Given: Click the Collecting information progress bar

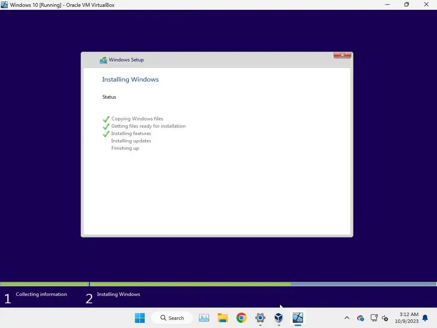Looking at the screenshot, I should 44,284.
